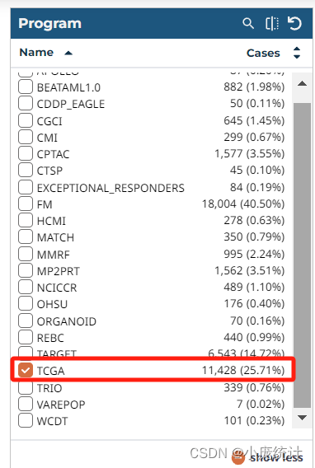Check the WCDT checkbox
The height and width of the screenshot is (468, 315).
tap(26, 420)
